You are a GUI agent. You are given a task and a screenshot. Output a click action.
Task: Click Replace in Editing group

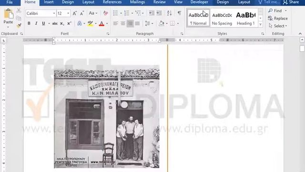click(x=278, y=18)
